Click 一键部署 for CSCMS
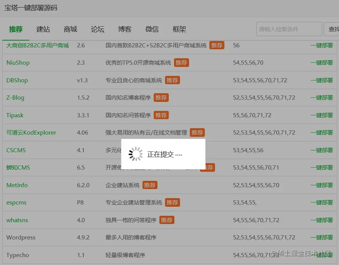The width and height of the screenshot is (339, 265). click(x=321, y=150)
